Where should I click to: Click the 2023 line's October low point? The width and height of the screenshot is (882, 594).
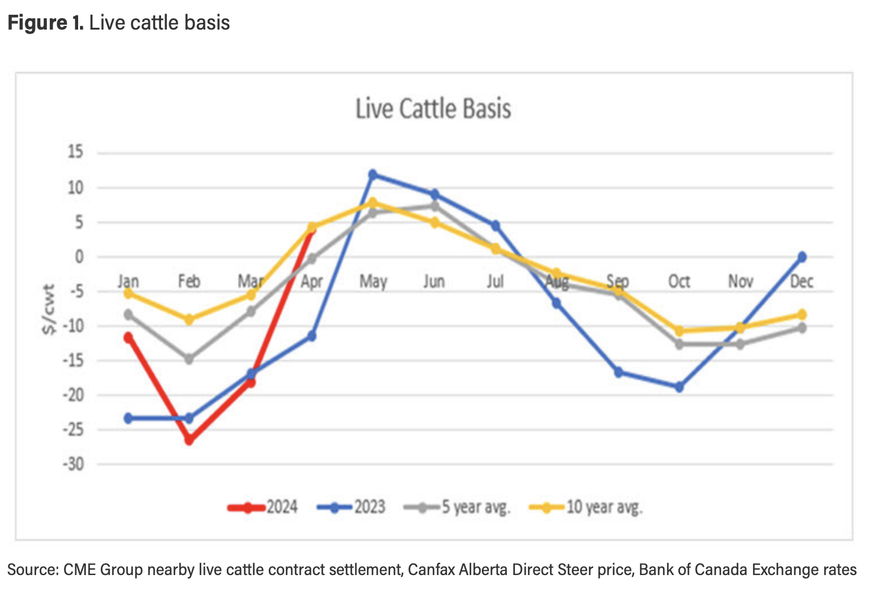(680, 388)
